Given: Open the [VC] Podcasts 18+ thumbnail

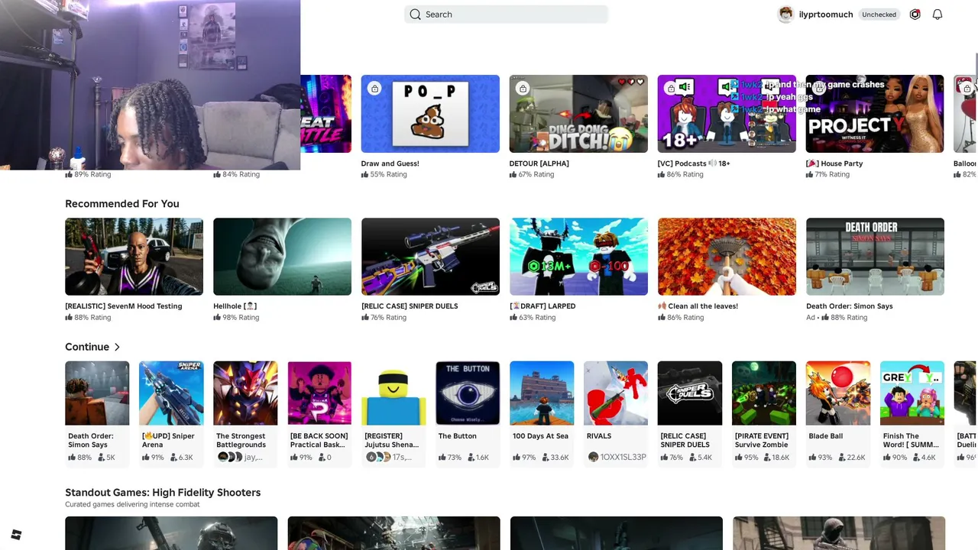Looking at the screenshot, I should coord(727,114).
